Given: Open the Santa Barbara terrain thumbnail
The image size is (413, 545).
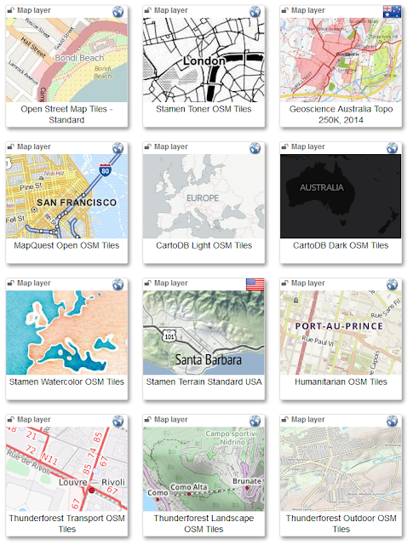Looking at the screenshot, I should pos(204,333).
